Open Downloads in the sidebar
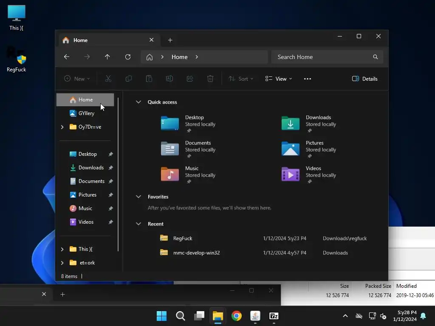 click(x=91, y=167)
